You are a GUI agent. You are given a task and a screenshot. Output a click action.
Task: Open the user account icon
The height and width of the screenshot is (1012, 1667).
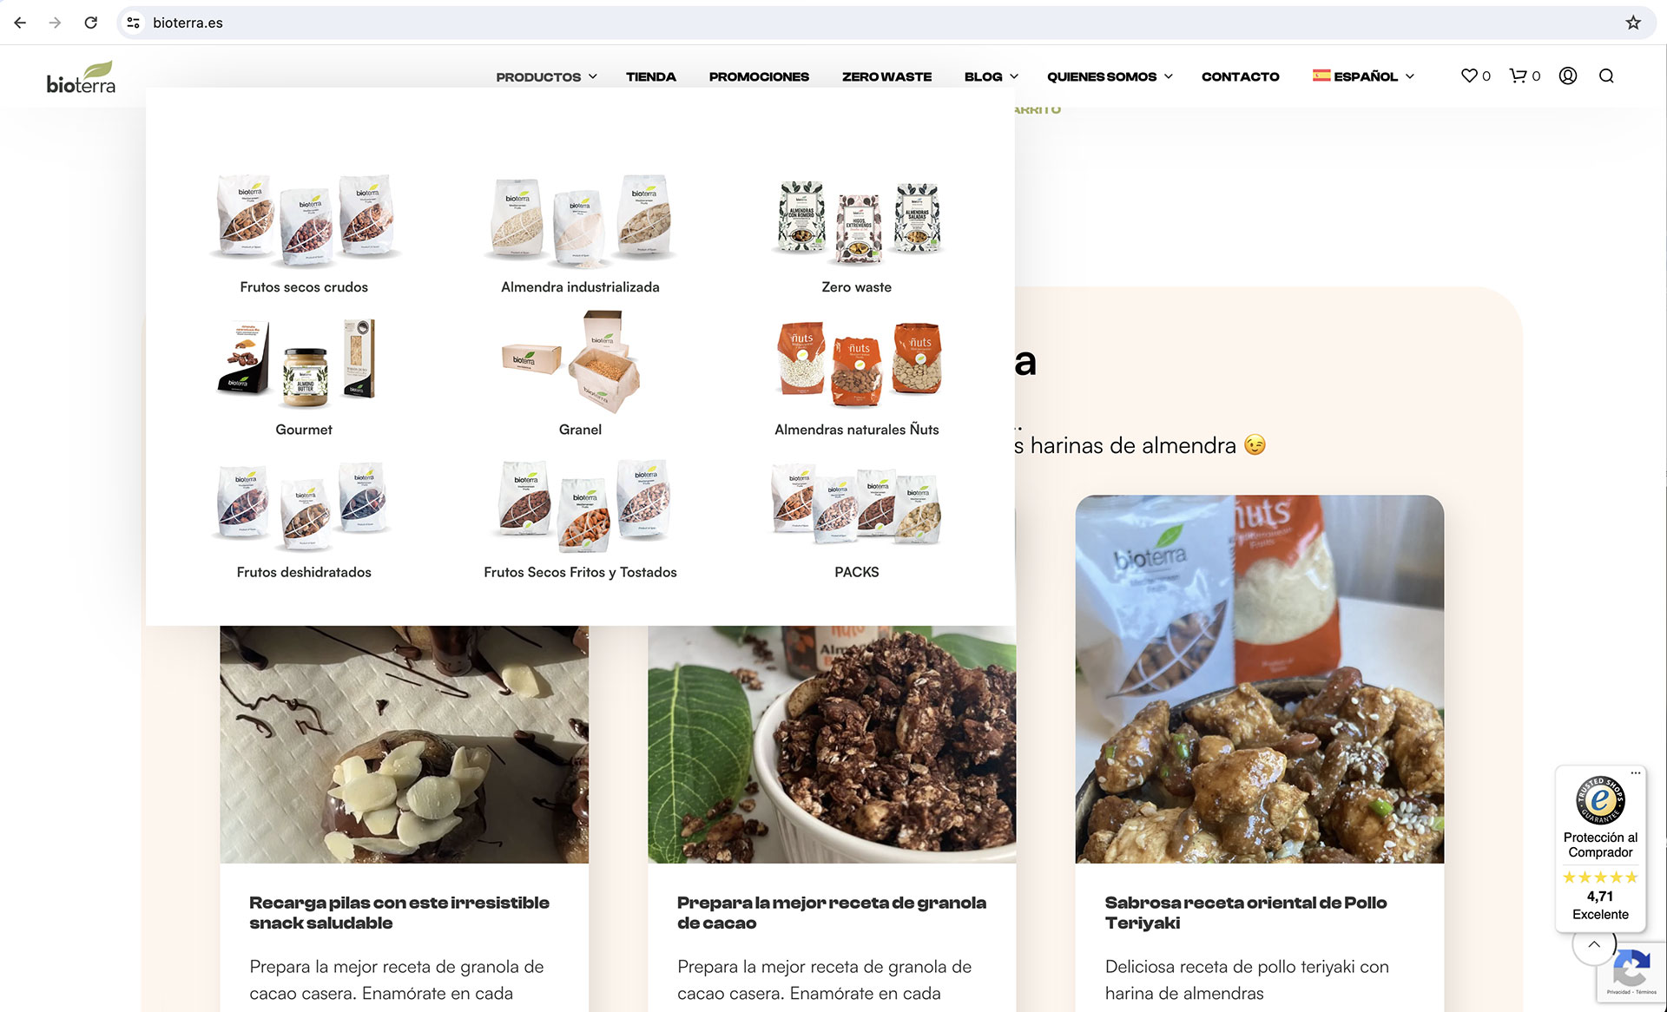(1568, 76)
